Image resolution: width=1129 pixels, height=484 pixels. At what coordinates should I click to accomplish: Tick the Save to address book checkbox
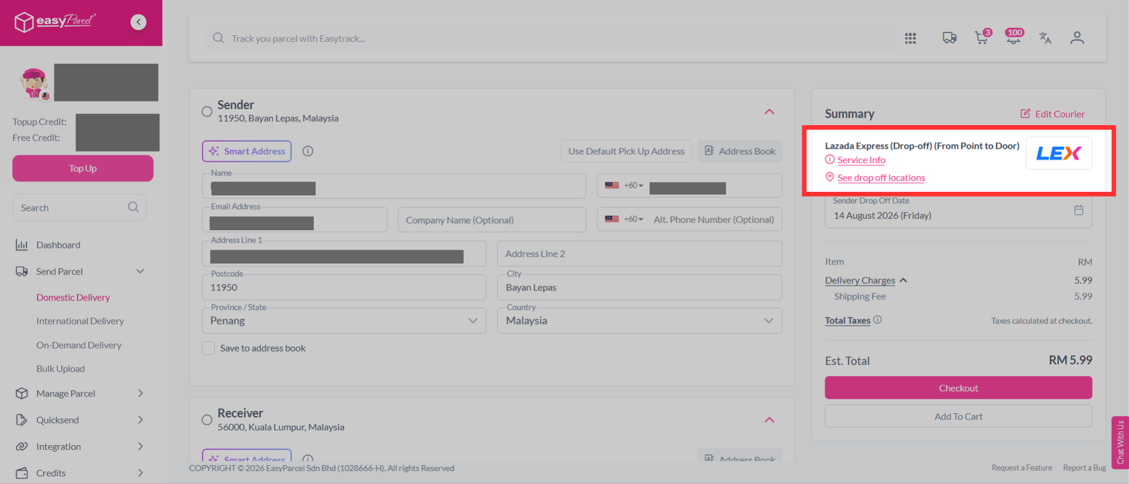[209, 348]
